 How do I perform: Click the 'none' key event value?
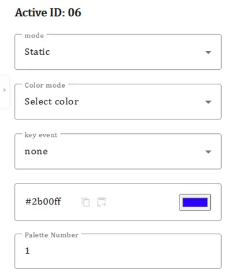click(x=36, y=151)
